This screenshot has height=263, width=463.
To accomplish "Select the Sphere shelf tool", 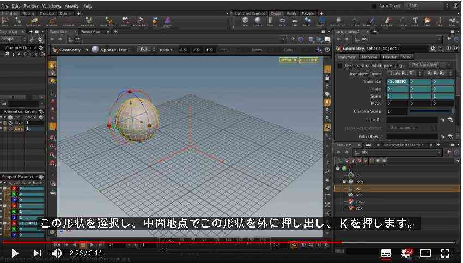I will tap(258, 22).
